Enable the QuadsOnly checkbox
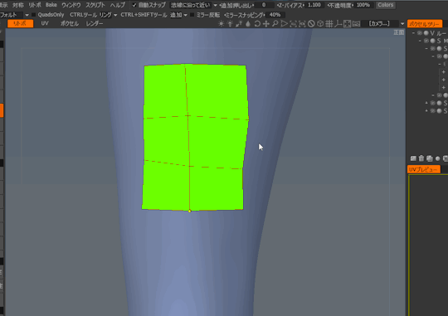Image resolution: width=448 pixels, height=316 pixels. (33, 15)
